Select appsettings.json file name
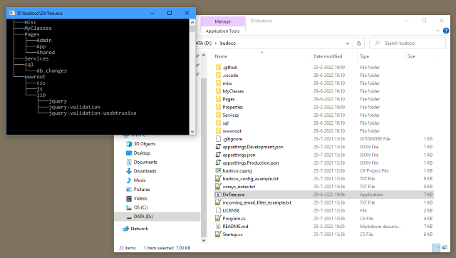The width and height of the screenshot is (456, 258). coord(239,155)
